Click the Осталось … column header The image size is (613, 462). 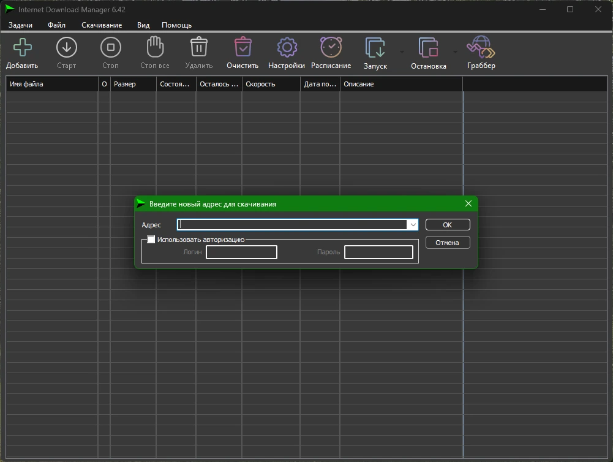[219, 84]
